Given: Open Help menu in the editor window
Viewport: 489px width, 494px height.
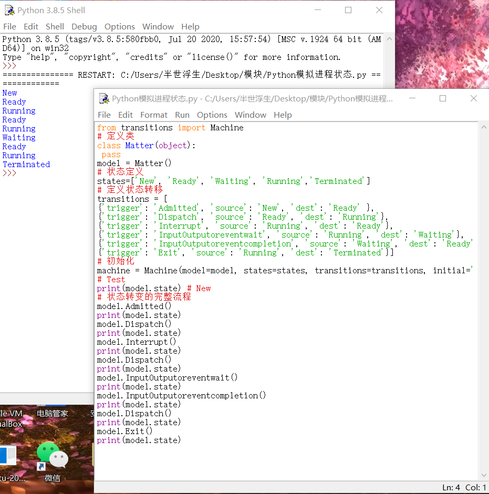Looking at the screenshot, I should [283, 115].
